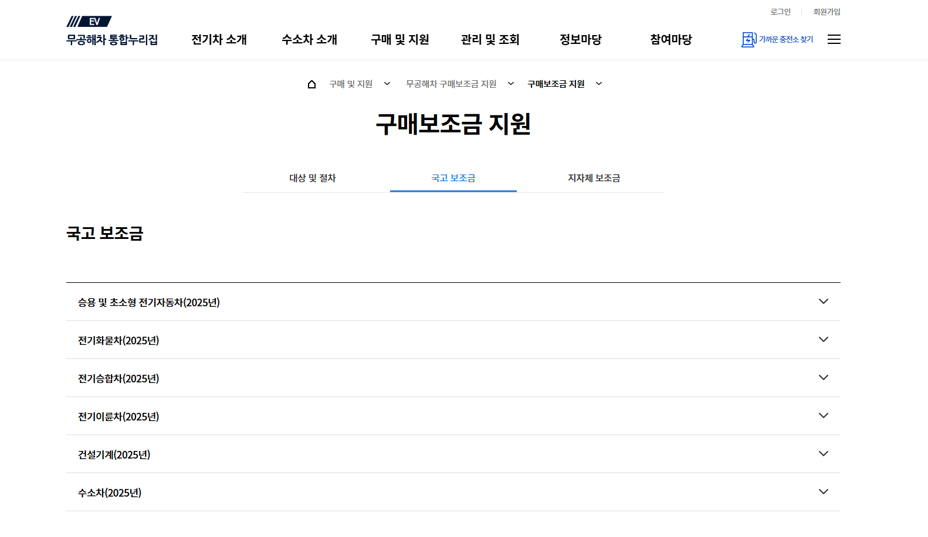Go to home via breadcrumb house icon
This screenshot has height=537, width=928.
point(311,84)
